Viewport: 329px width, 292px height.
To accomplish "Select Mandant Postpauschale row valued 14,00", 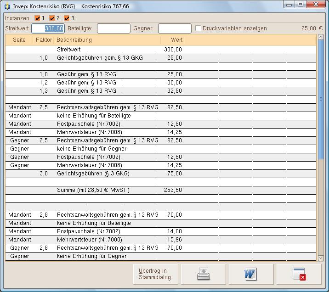I will tap(161, 232).
